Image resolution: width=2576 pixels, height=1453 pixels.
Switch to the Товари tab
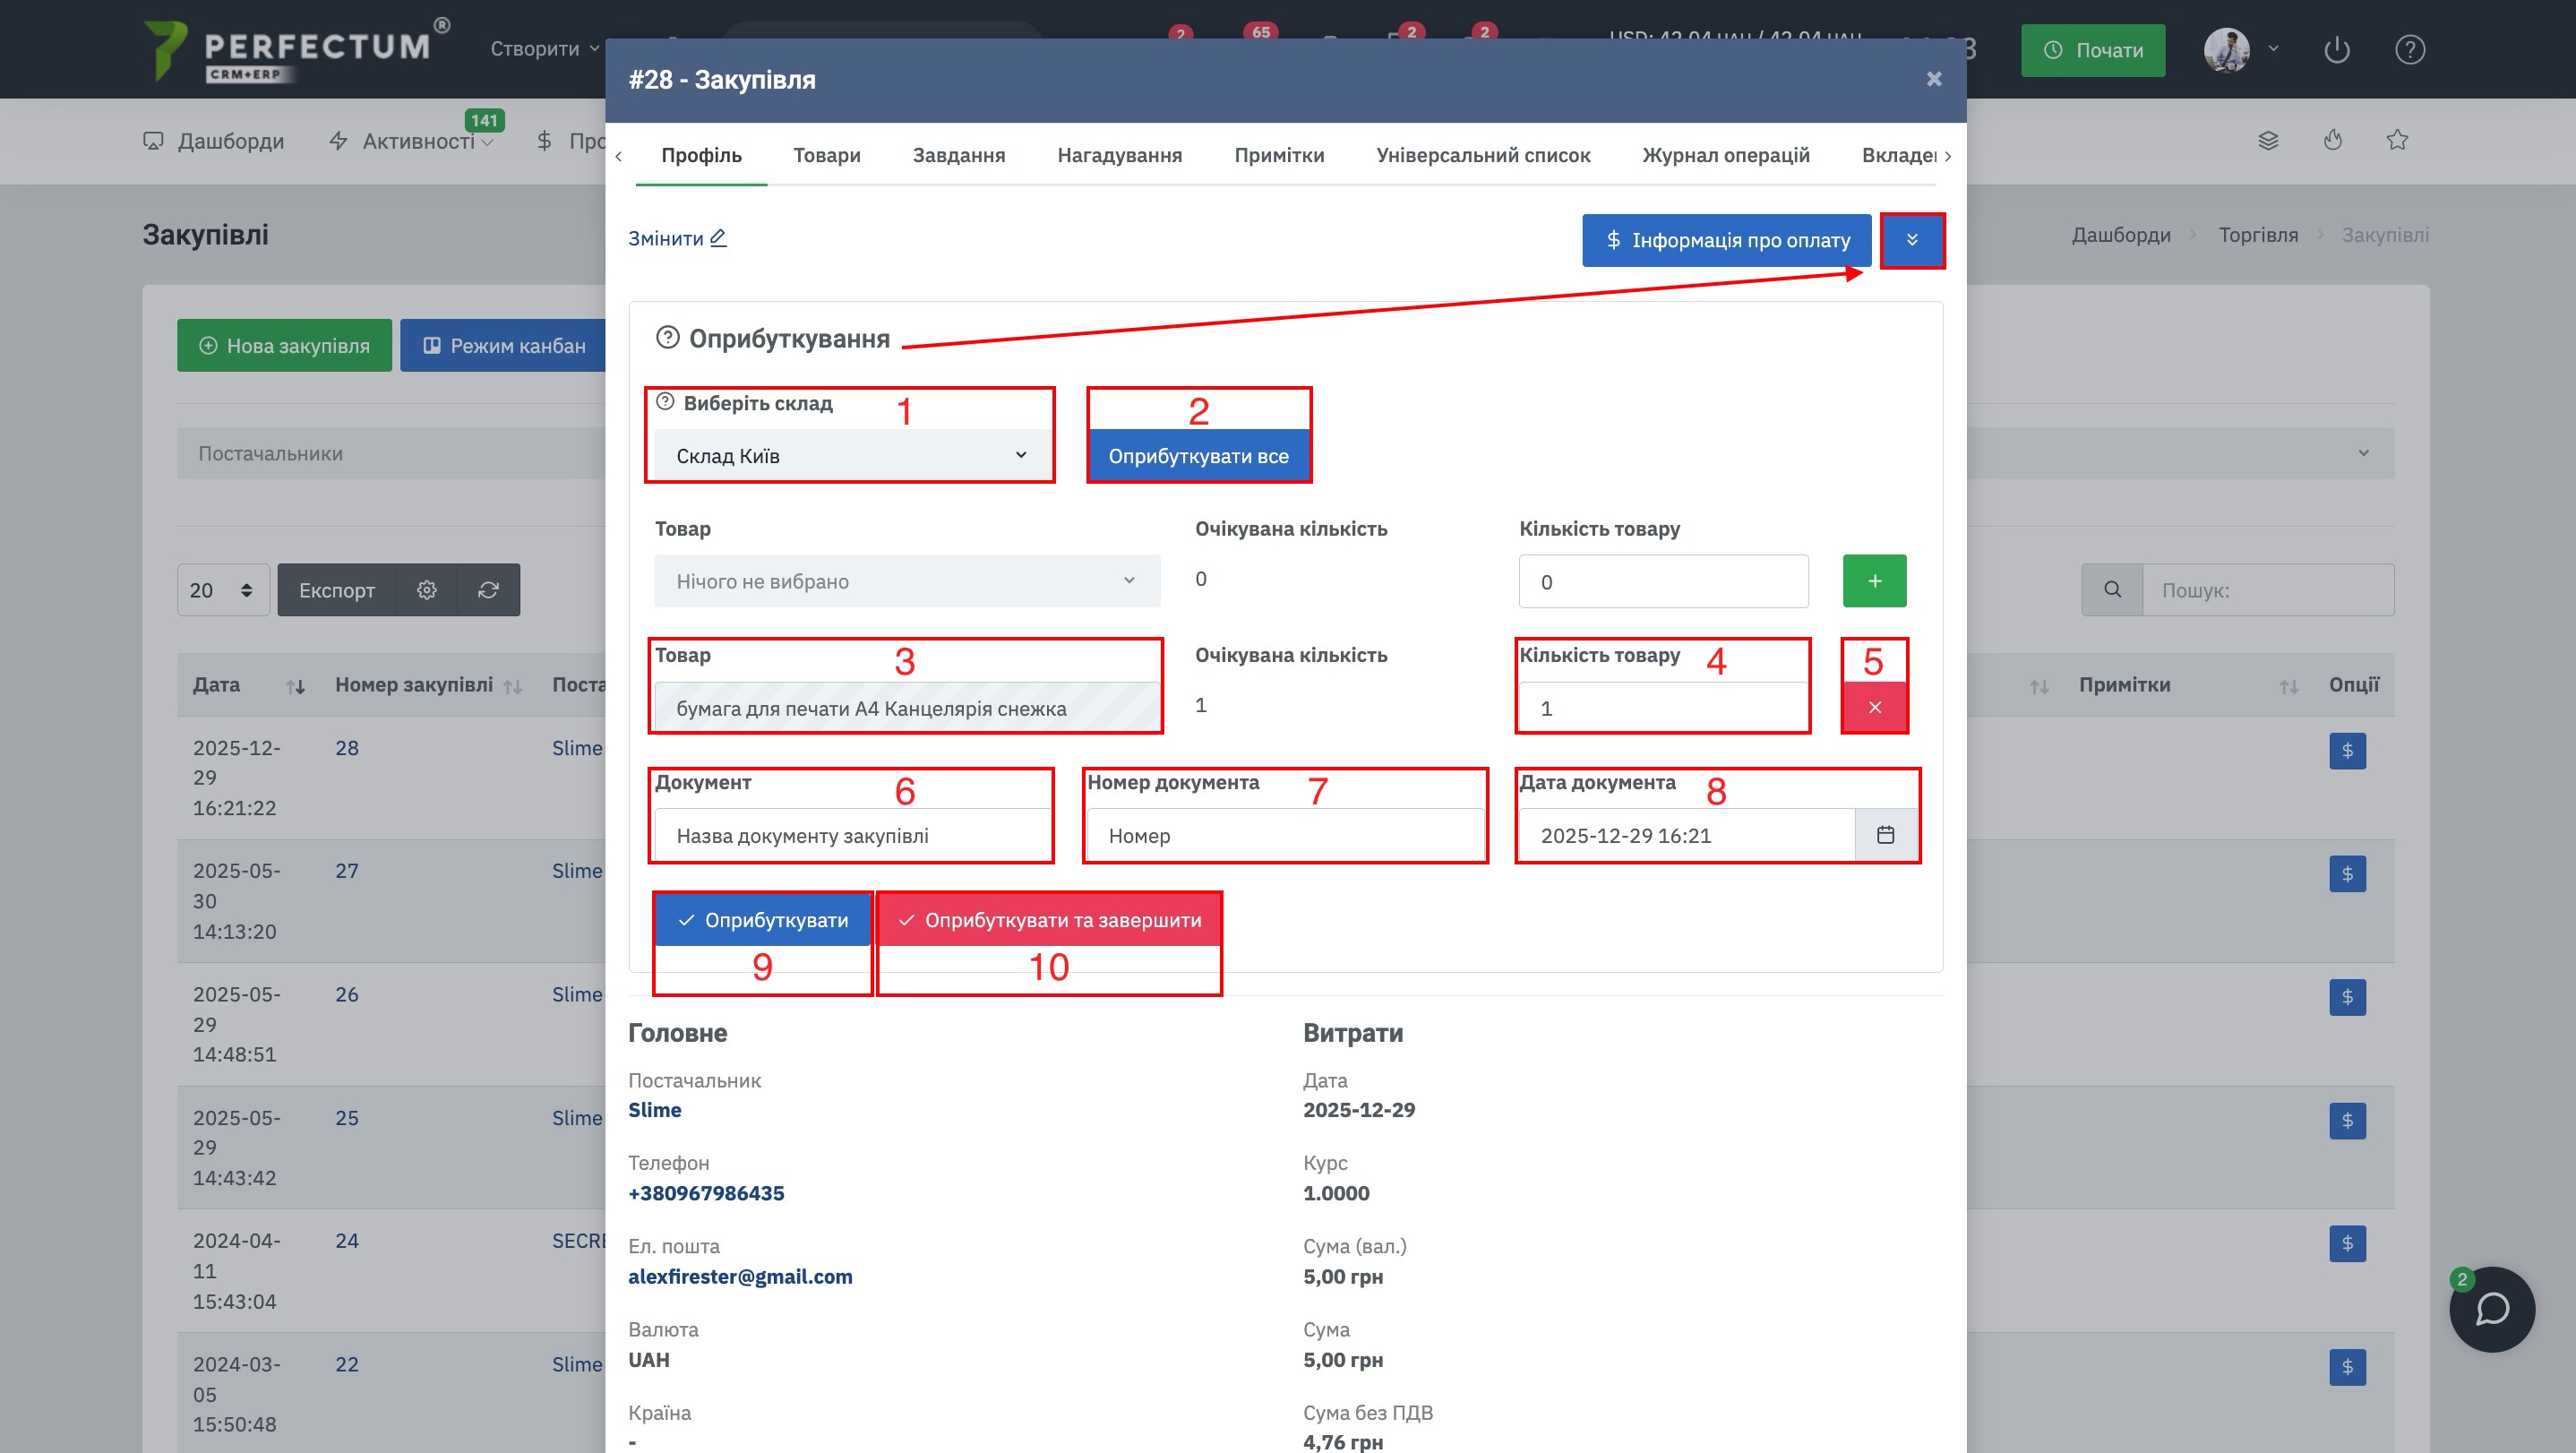pyautogui.click(x=826, y=155)
